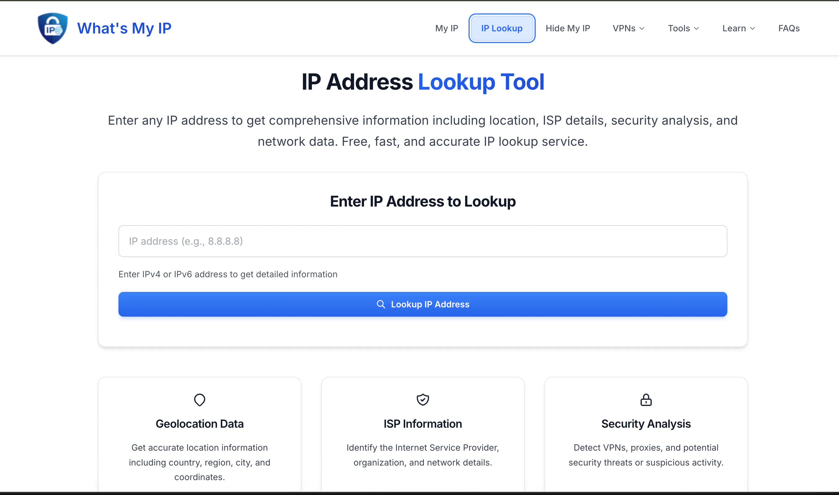839x495 pixels.
Task: Select the Security Analysis heading
Action: (x=646, y=424)
